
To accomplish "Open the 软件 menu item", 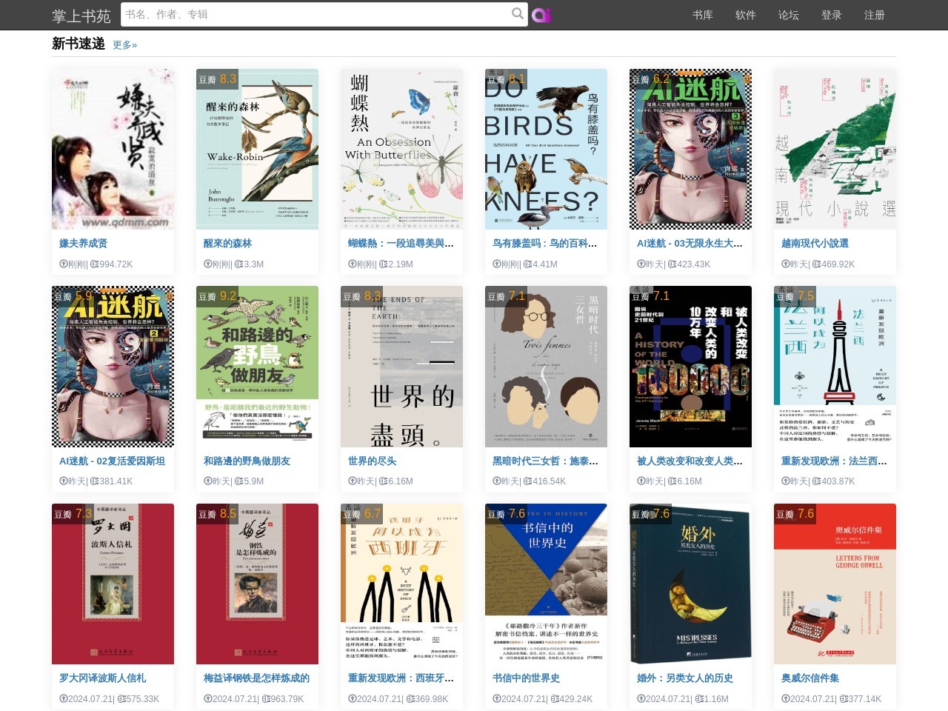I will point(745,15).
